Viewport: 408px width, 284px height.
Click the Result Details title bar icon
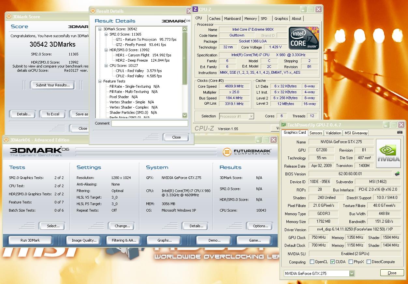tap(93, 11)
